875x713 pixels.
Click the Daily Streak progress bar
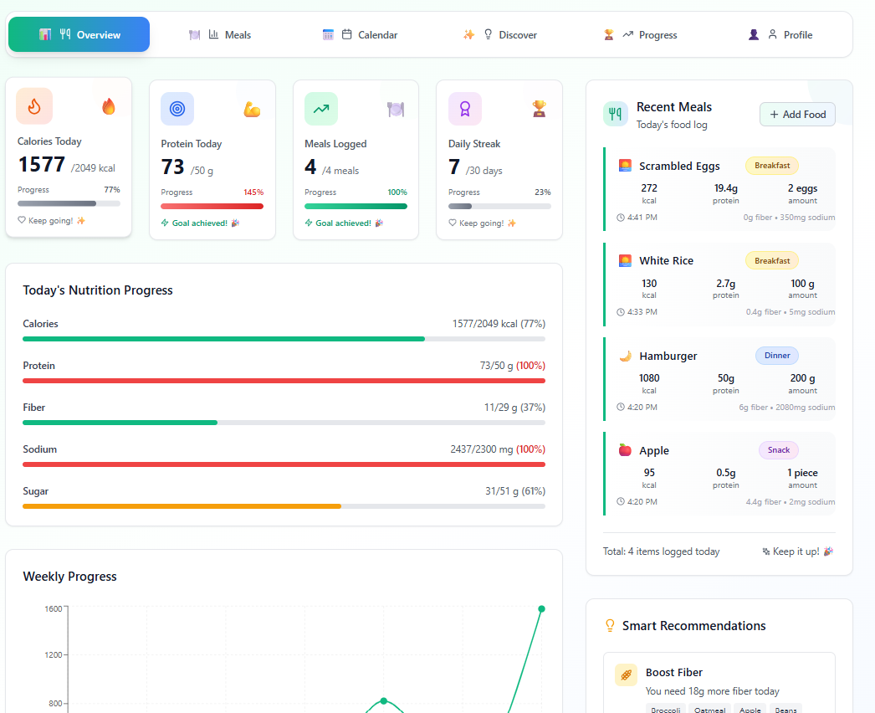click(x=499, y=206)
